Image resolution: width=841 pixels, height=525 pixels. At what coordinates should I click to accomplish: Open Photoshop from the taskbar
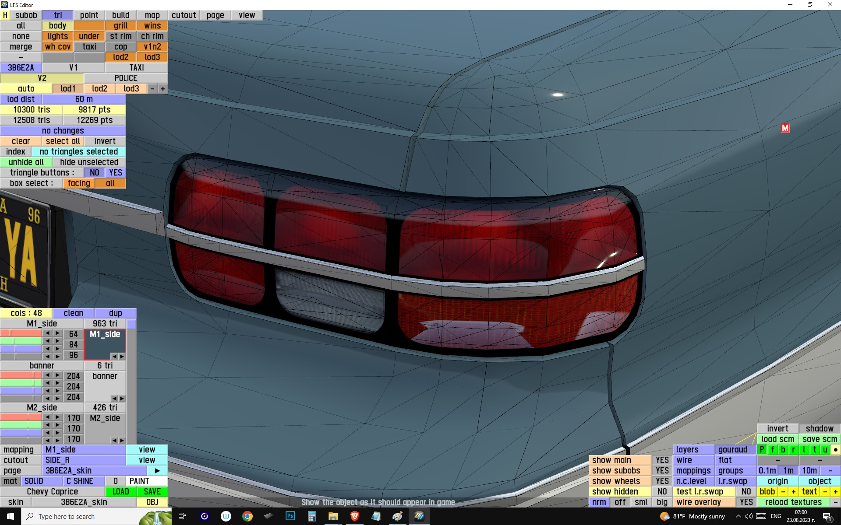click(290, 516)
